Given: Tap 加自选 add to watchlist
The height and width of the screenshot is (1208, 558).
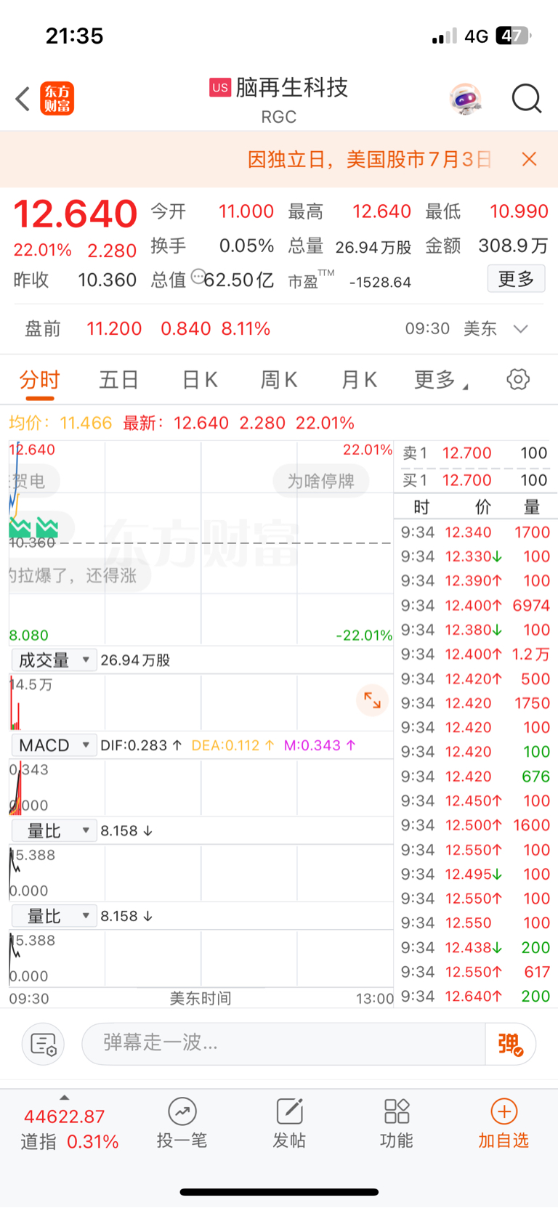Looking at the screenshot, I should 504,1123.
